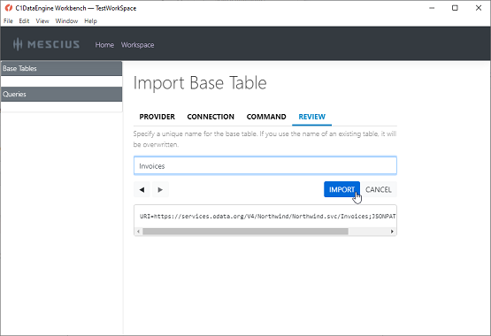Select the Base Tables panel header

(x=61, y=68)
